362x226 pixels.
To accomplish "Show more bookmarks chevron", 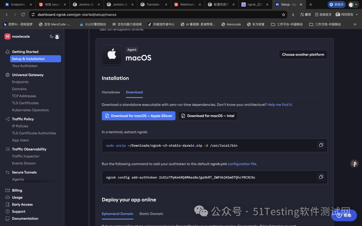I will 355,24.
